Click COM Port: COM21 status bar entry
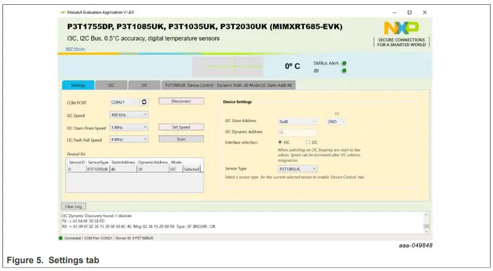 [x=98, y=238]
